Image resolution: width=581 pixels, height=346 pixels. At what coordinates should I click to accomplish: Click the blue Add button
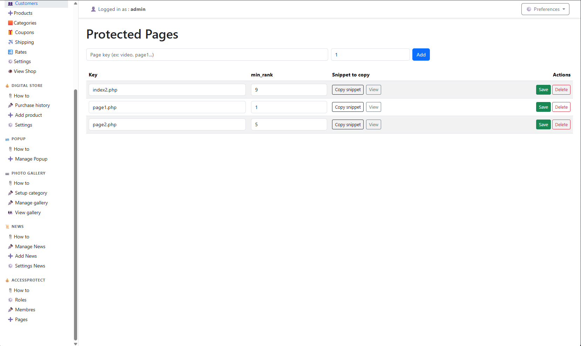pos(421,55)
